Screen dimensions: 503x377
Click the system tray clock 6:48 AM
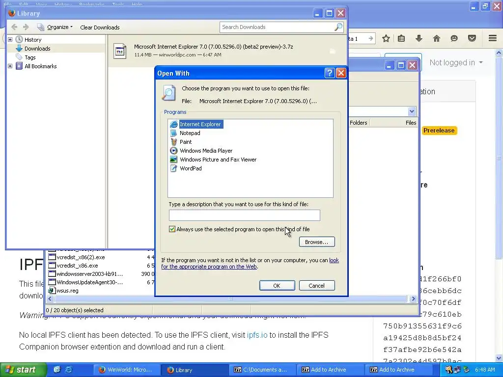coord(485,370)
